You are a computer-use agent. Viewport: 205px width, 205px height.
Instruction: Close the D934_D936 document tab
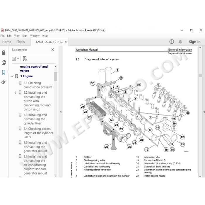(66, 42)
